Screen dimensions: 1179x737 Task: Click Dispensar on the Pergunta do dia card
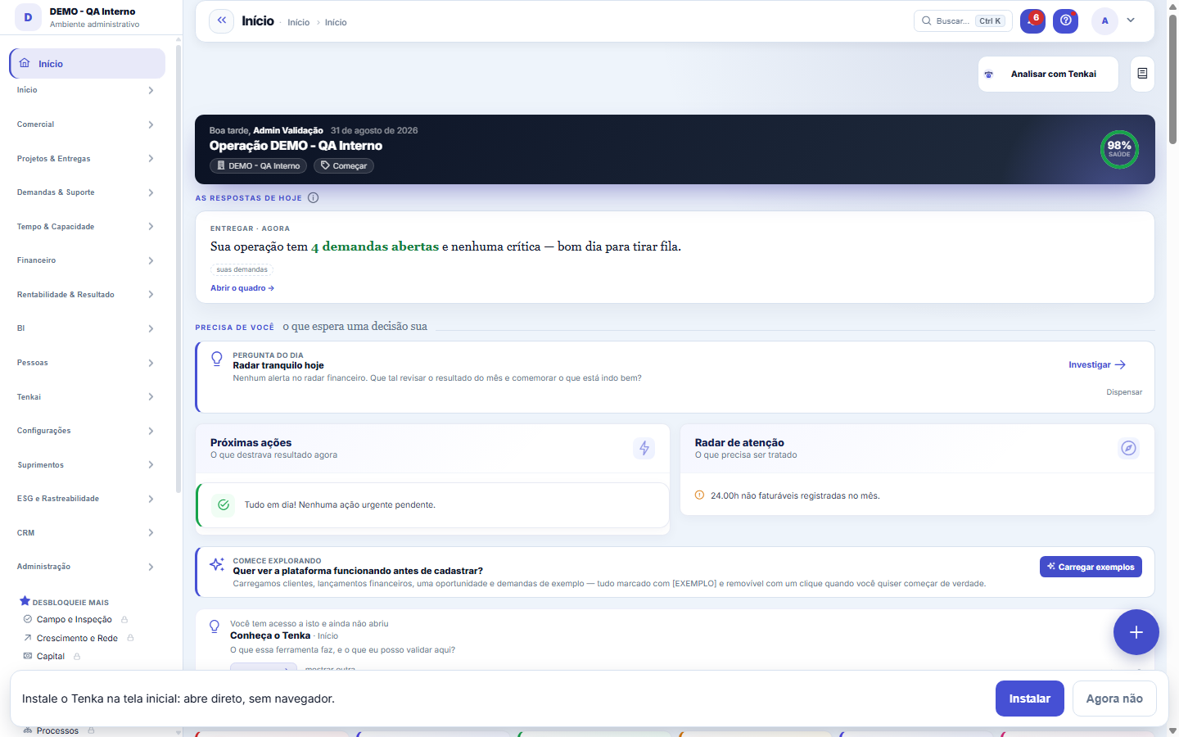tap(1124, 392)
